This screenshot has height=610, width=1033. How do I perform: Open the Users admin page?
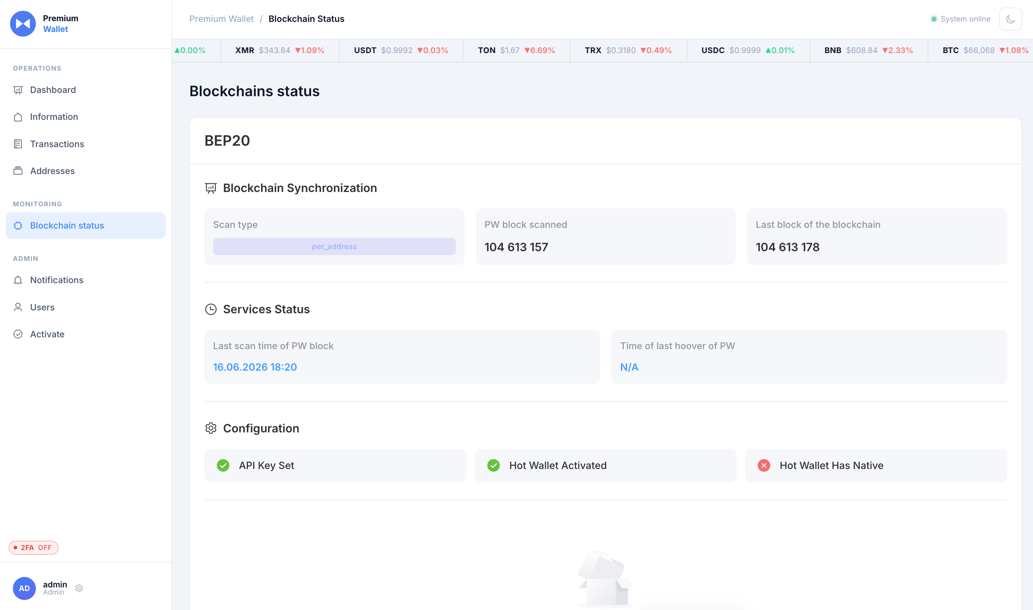[x=85, y=307]
